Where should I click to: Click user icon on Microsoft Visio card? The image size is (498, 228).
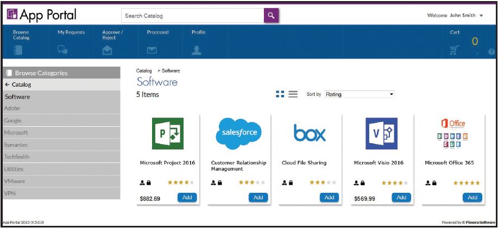point(356,183)
